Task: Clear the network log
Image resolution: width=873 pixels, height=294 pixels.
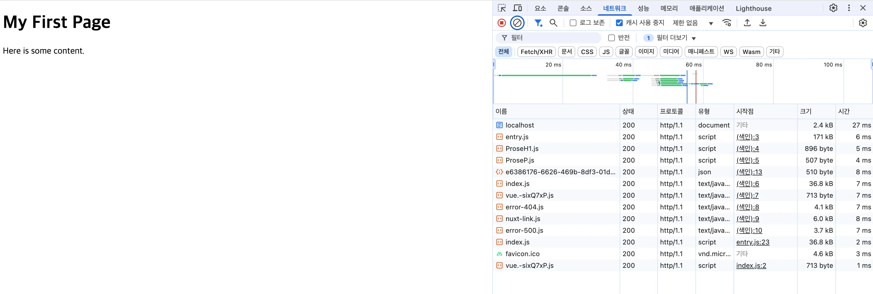Action: click(517, 23)
